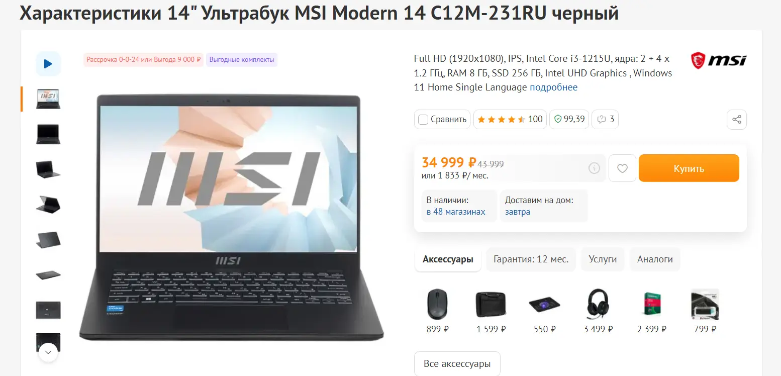Open the 100 reviews star rating
This screenshot has height=376, width=781.
(510, 120)
